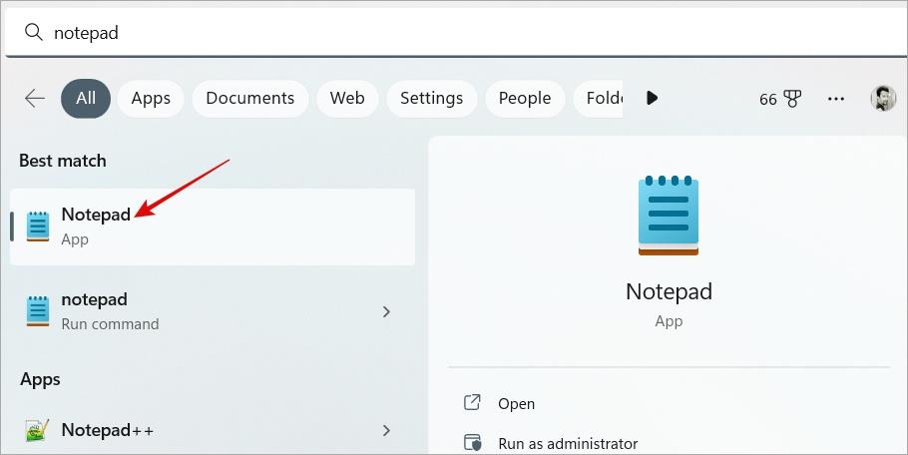Click the Notepad title in preview pane
Image resolution: width=908 pixels, height=455 pixels.
[x=669, y=291]
